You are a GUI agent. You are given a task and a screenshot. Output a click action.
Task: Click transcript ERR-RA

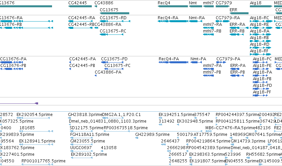pyautogui.click(x=239, y=28)
